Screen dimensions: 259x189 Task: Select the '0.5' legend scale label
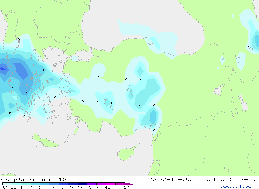[x=14, y=187]
